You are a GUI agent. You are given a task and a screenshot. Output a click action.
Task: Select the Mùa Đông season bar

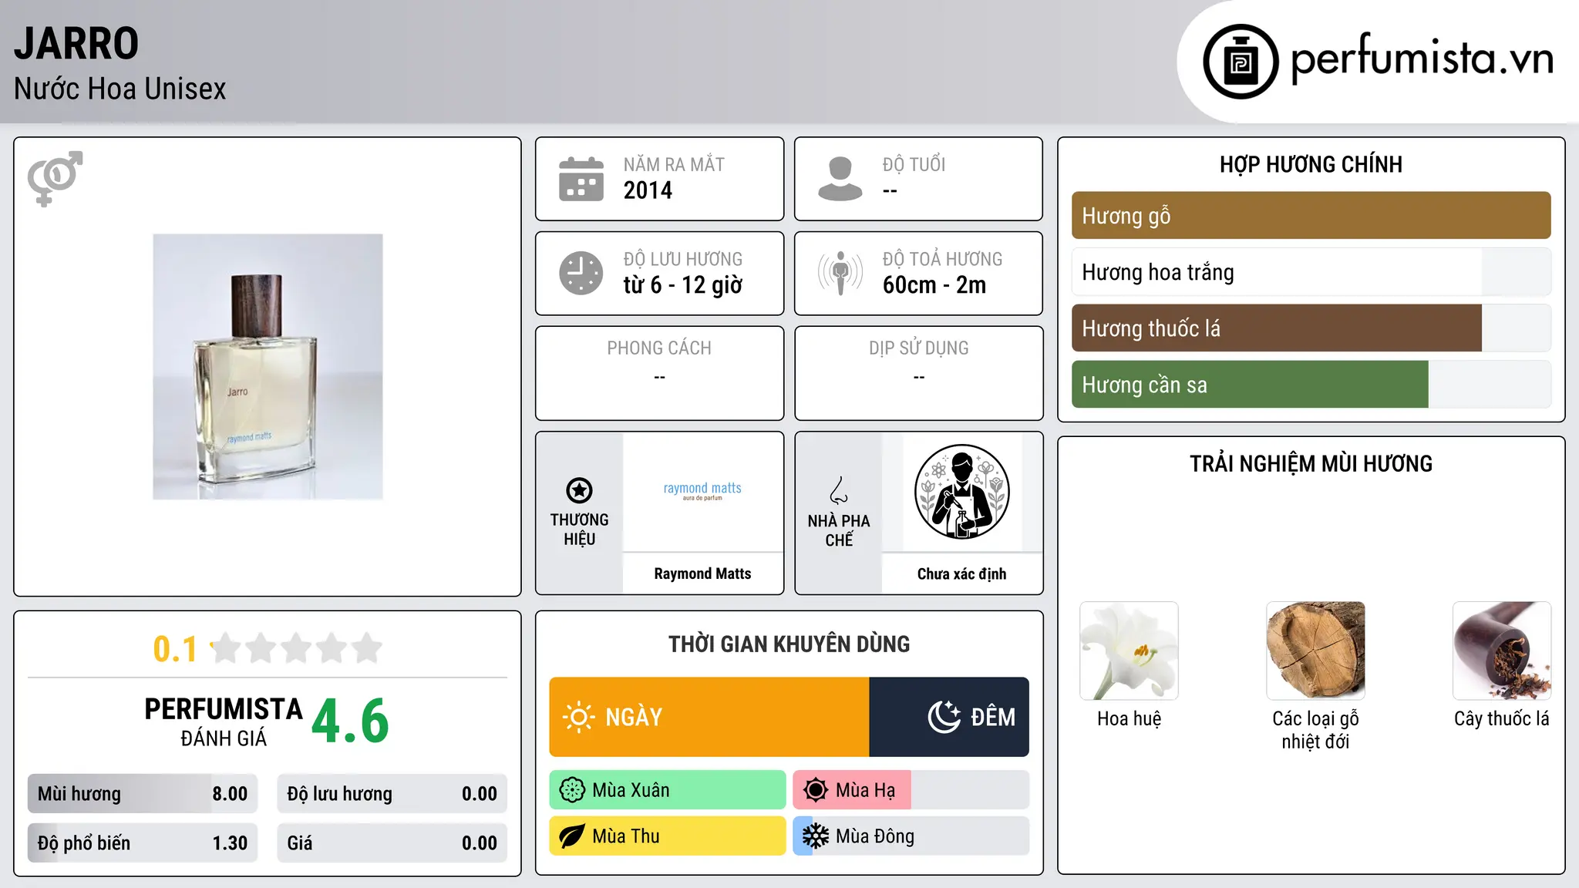point(911,836)
